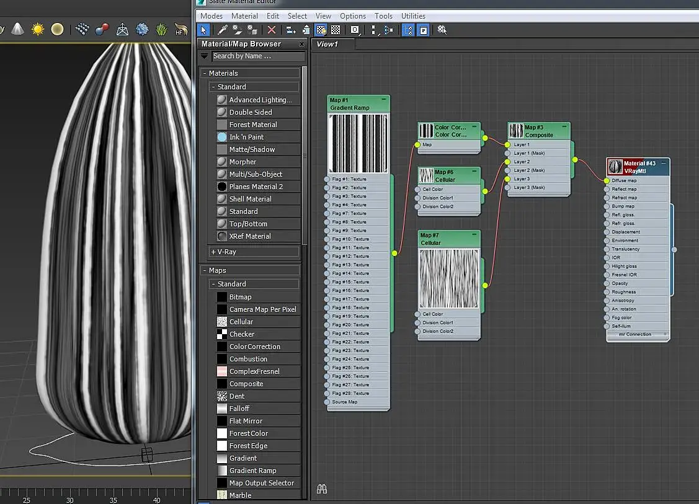The height and width of the screenshot is (504, 699).
Task: Click Move Children toolbar icon
Action: (290, 30)
